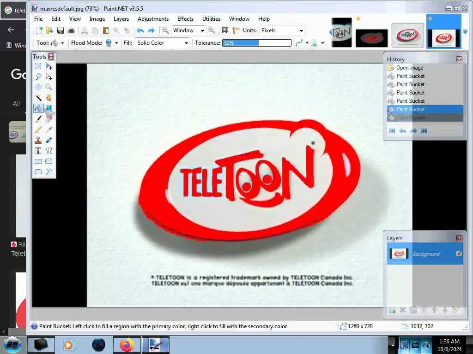Select the Line/Curve tool
Image resolution: width=473 pixels, height=354 pixels.
tap(49, 151)
